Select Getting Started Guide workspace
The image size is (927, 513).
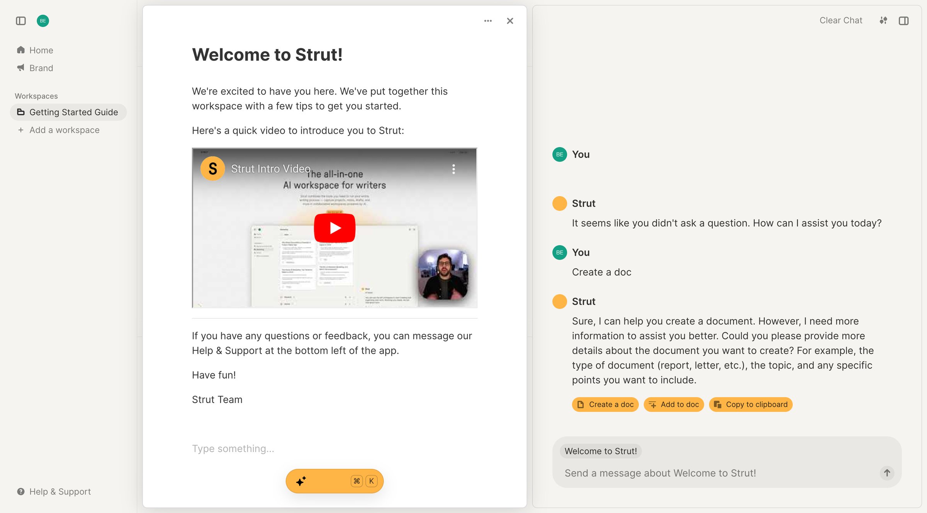[x=68, y=112]
